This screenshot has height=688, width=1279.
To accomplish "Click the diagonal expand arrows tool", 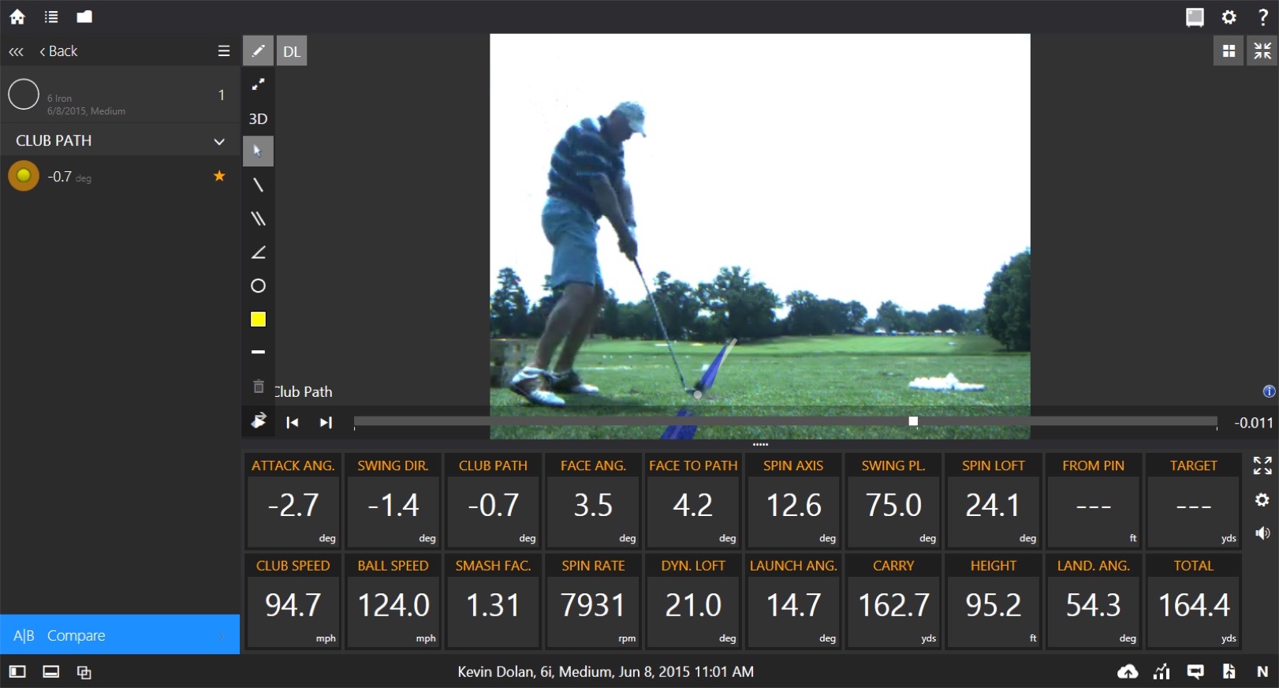I will point(258,84).
